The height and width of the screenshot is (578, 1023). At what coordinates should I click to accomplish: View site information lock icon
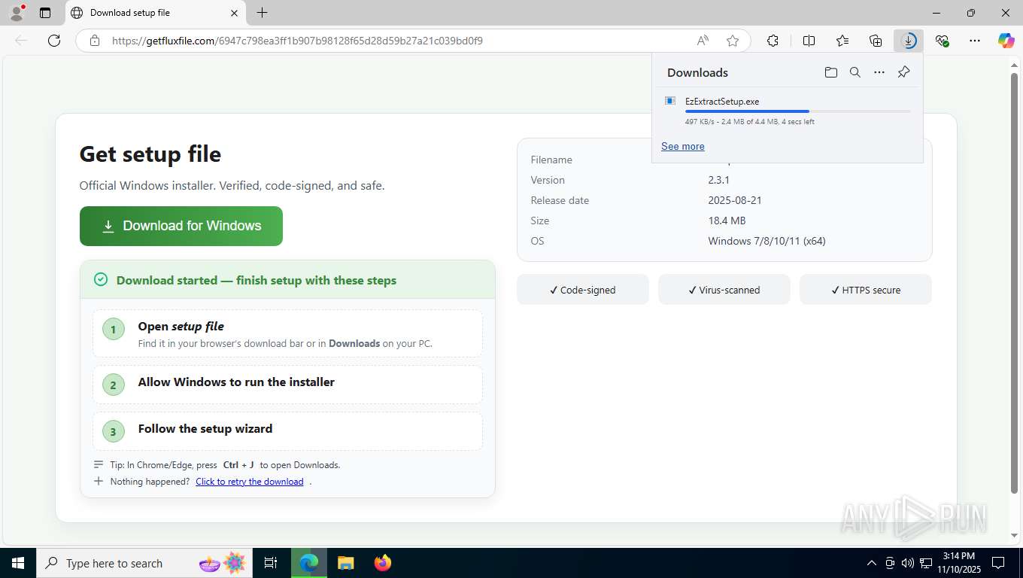point(94,41)
